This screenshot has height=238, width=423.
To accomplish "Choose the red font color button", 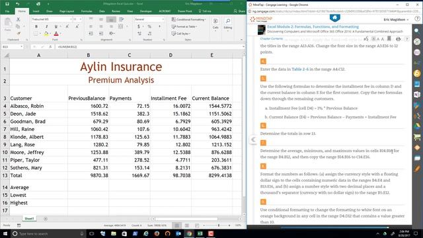I will coord(56,34).
